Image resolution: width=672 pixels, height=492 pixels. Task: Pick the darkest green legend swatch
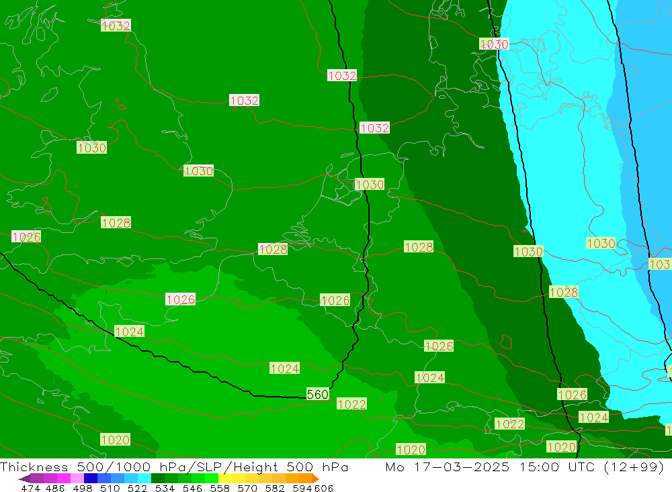click(x=158, y=478)
